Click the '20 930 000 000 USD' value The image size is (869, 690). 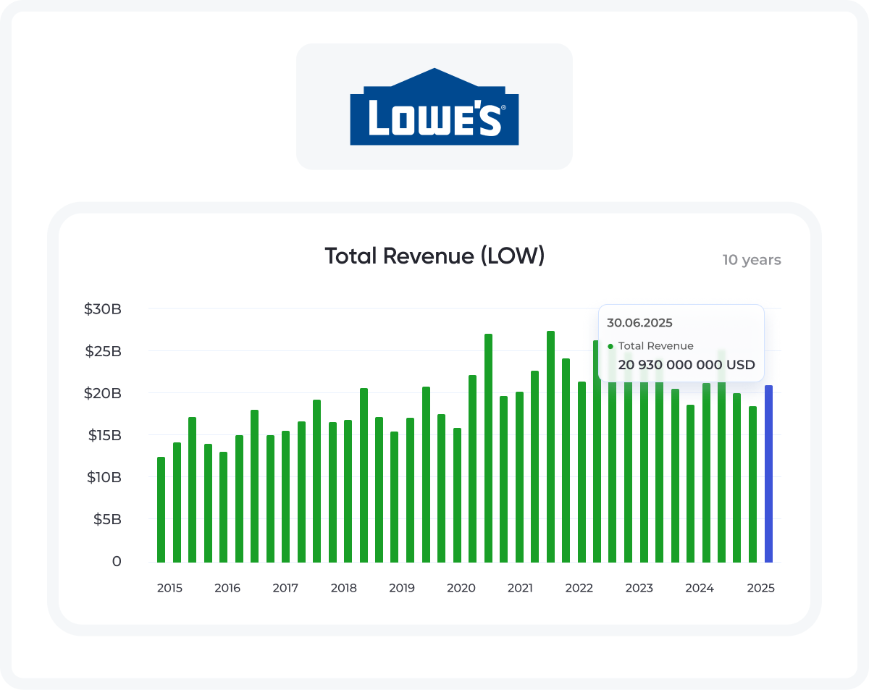[687, 364]
